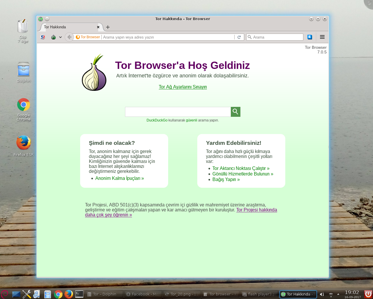The width and height of the screenshot is (373, 299).
Task: Switch to flash player3 taskbar window
Action: coord(259,294)
